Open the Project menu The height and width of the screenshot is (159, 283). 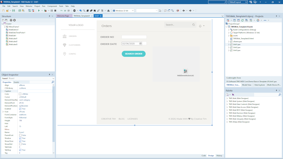pyautogui.click(x=37, y=6)
